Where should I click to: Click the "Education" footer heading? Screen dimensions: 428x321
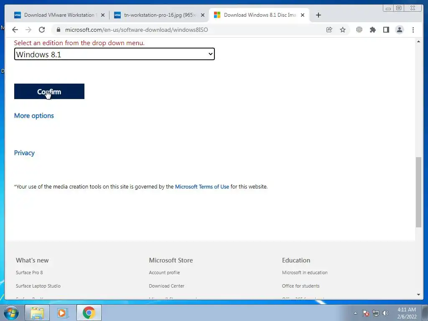click(x=296, y=260)
